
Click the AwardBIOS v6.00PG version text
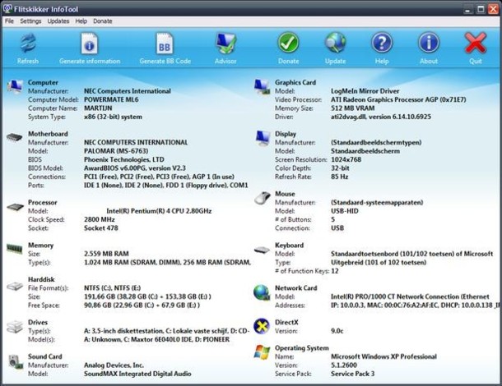135,168
